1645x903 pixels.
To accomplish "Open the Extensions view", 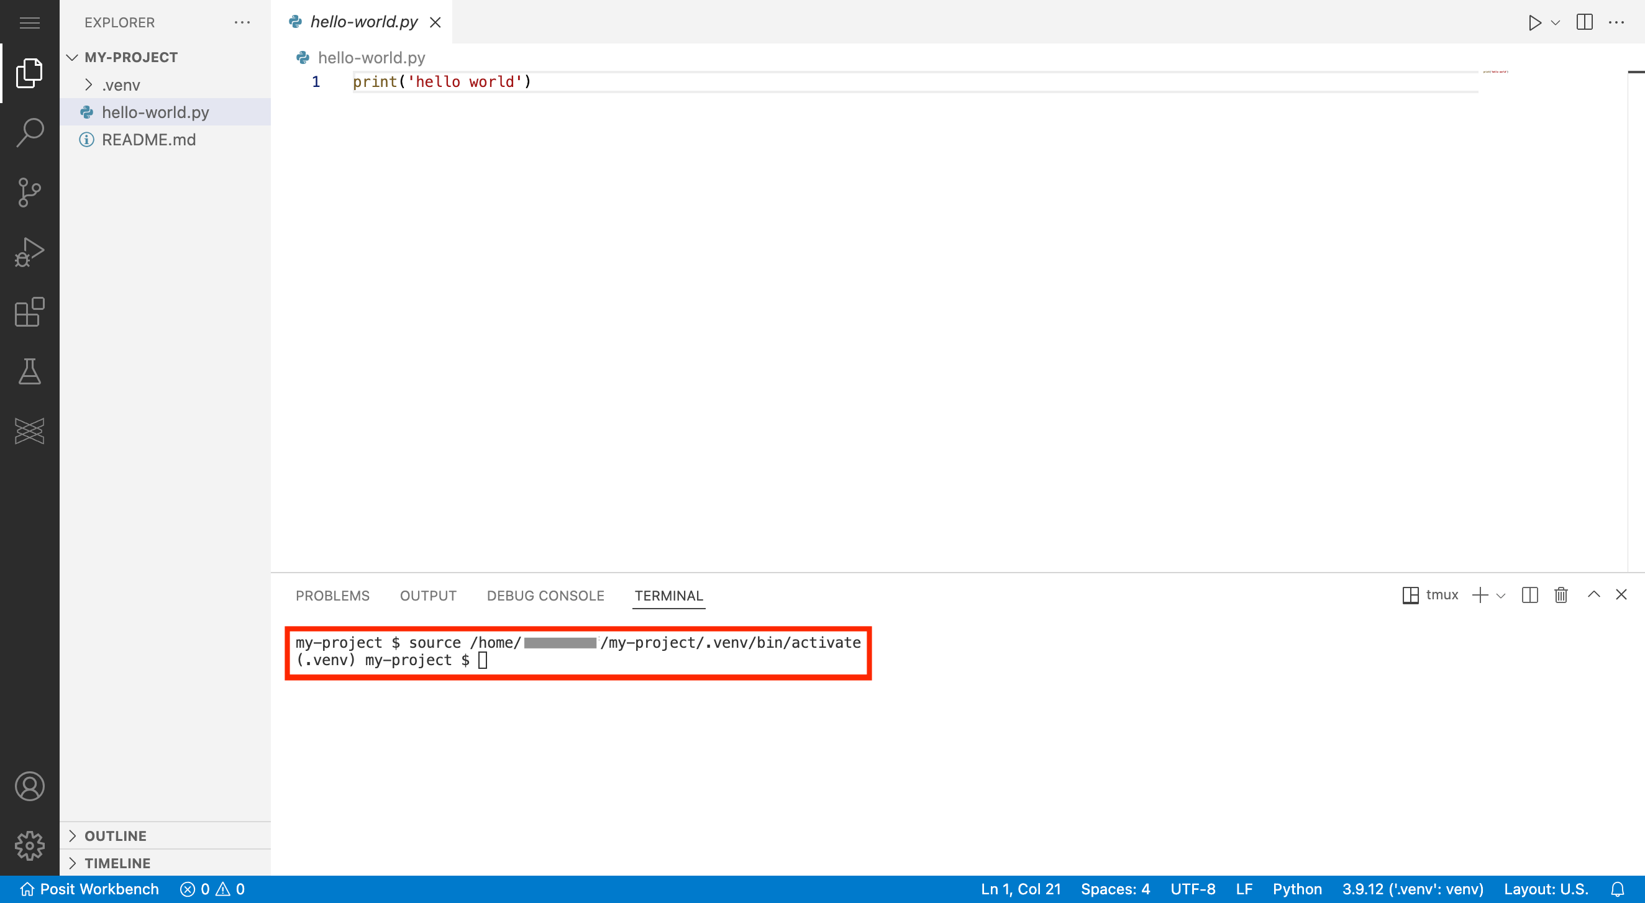I will (29, 312).
